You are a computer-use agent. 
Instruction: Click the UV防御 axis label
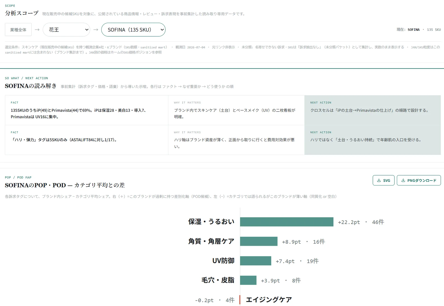coord(223,261)
